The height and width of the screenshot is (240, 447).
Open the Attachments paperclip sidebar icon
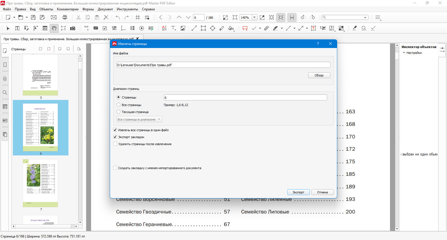[5, 79]
